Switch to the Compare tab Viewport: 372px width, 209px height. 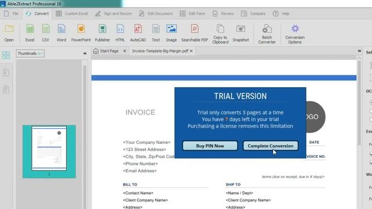click(253, 13)
